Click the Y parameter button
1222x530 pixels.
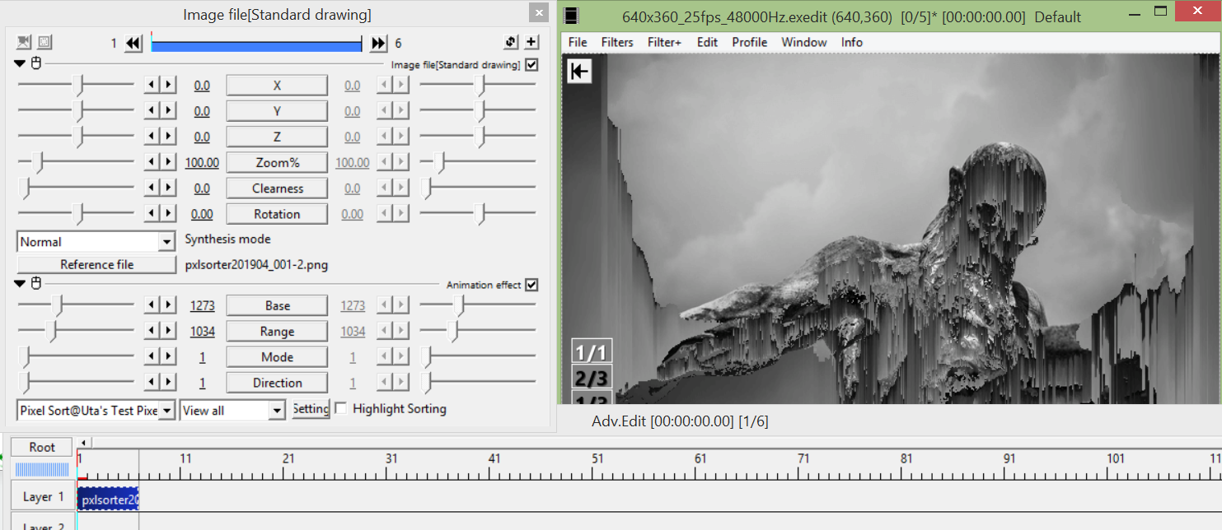[277, 111]
